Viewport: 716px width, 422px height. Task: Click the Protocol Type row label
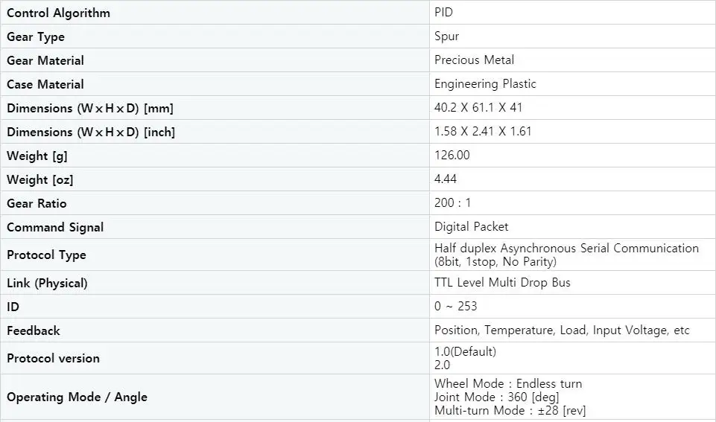click(46, 255)
